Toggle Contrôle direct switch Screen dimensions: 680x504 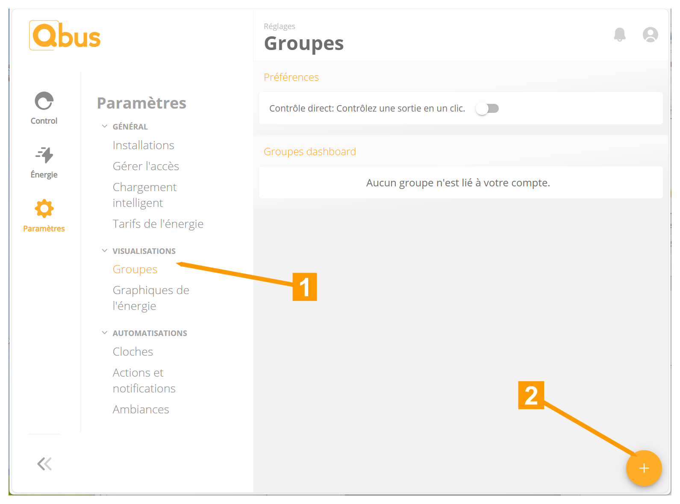tap(487, 109)
